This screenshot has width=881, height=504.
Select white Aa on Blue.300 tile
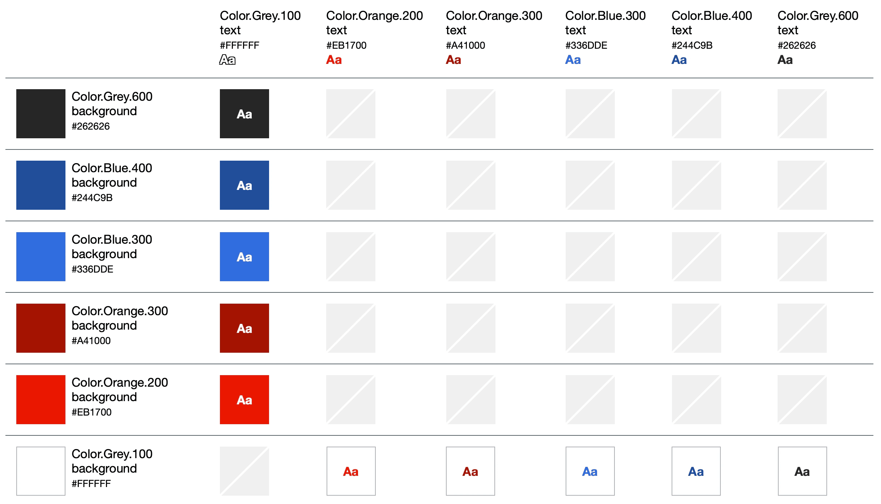(244, 256)
